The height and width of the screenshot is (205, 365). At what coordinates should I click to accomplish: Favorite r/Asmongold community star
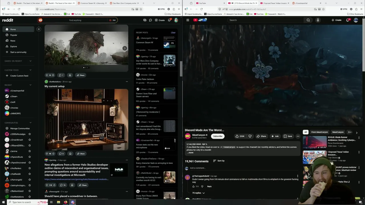(30, 180)
